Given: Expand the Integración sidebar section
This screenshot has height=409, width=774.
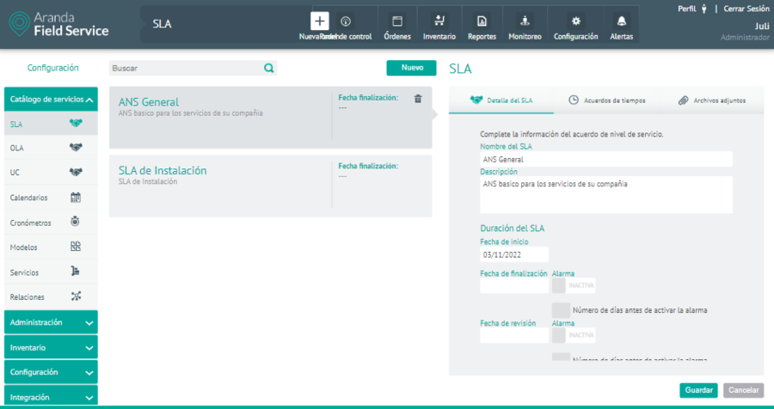Looking at the screenshot, I should [x=51, y=396].
